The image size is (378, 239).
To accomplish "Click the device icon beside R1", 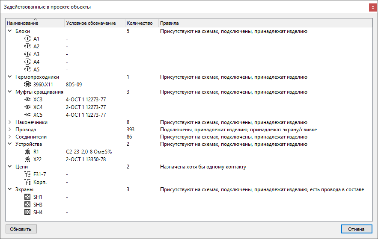I will [28, 152].
